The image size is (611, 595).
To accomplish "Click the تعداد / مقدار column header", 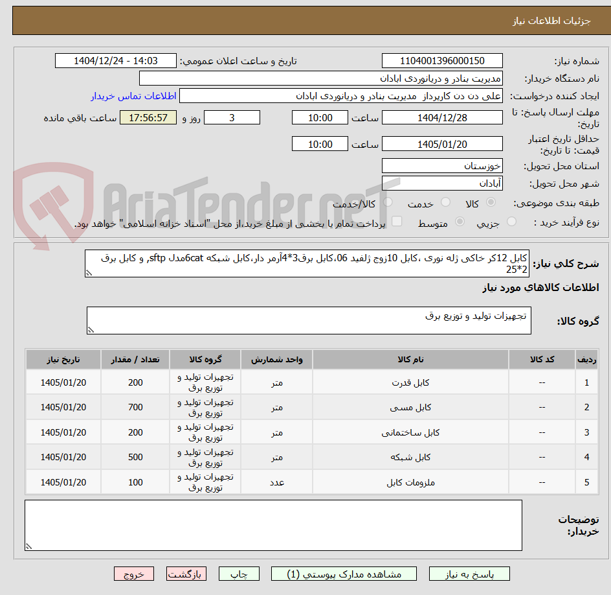I will pyautogui.click(x=135, y=359).
